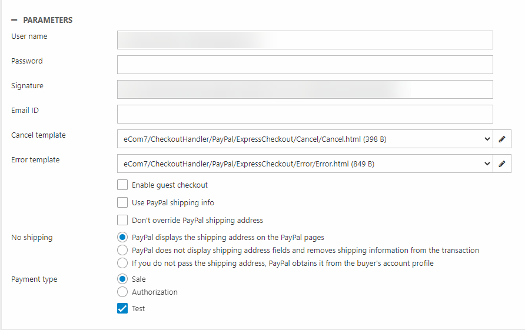525x330 pixels.
Task: Click the pencil icon beside Error template
Action: point(502,164)
